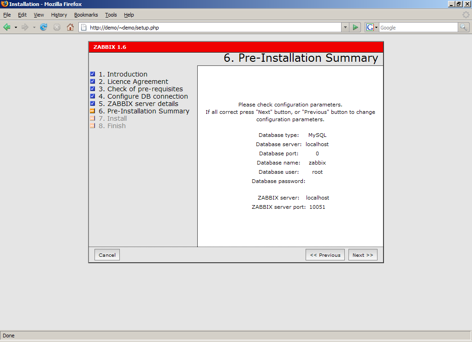The width and height of the screenshot is (472, 342).
Task: Click the '7. Install' step text
Action: tap(113, 118)
